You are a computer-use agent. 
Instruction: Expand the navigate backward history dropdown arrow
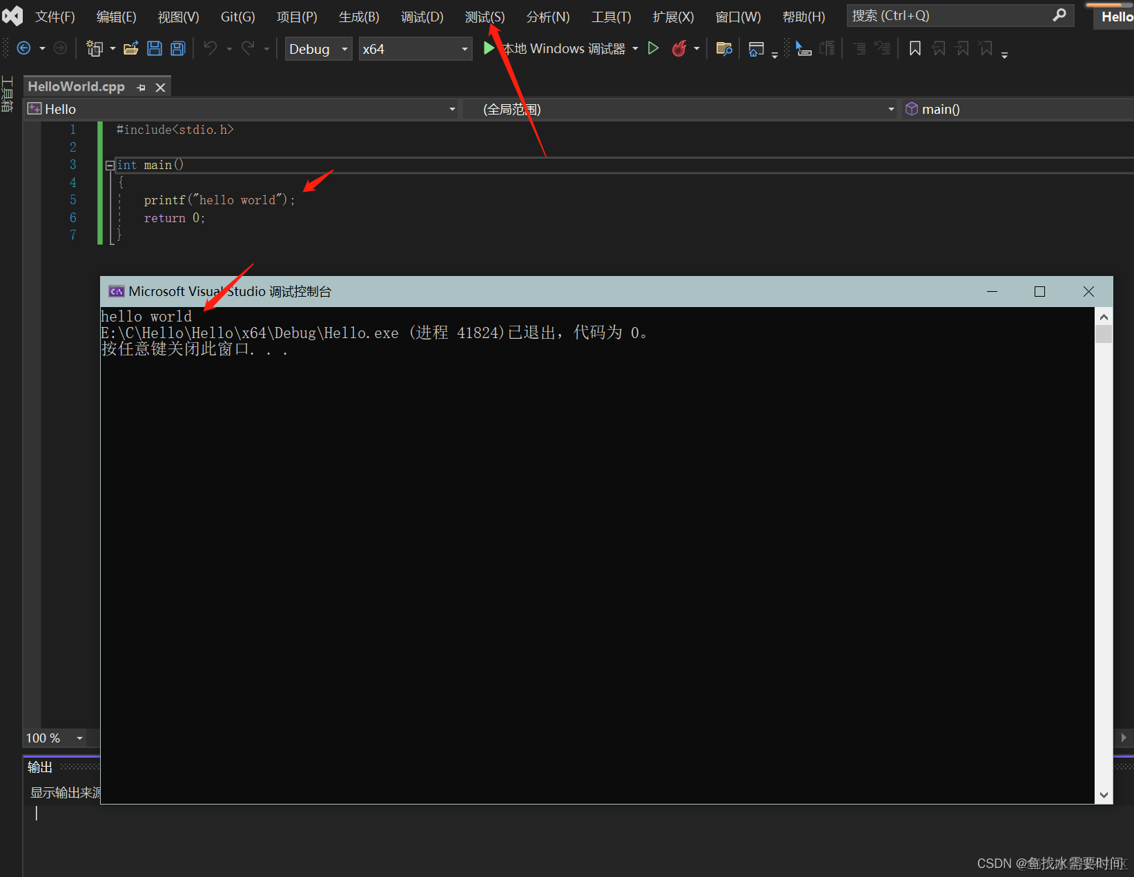(x=42, y=48)
